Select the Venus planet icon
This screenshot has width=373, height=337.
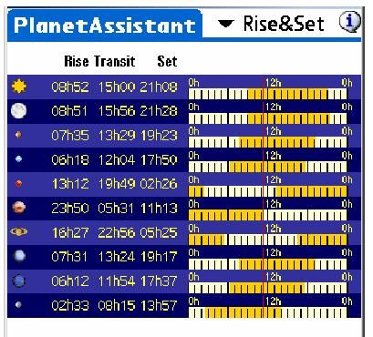[x=18, y=158]
